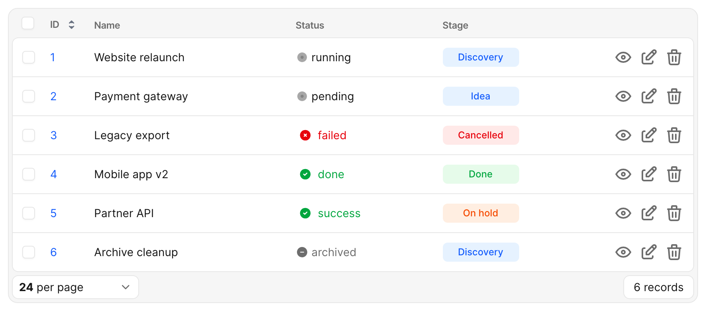Viewport: 706px width, 311px height.
Task: Edit the Website relaunch row
Action: coord(649,57)
